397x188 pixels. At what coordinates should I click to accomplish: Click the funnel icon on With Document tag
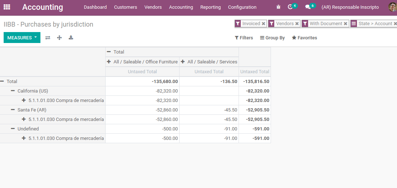pos(305,24)
